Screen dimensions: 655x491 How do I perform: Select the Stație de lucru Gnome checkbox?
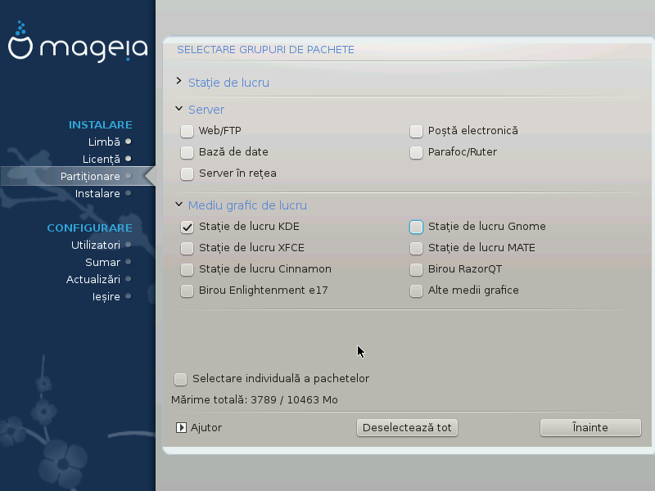pos(416,227)
